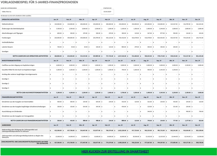This screenshot has width=217, height=156.
Task: Select operating cash flow January total 406,800.00
Action: [56, 56]
